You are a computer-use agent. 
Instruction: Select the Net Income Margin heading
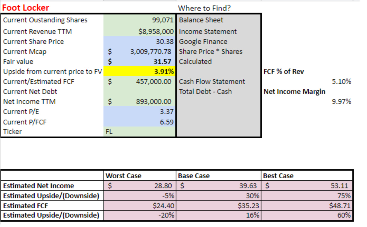coord(294,91)
